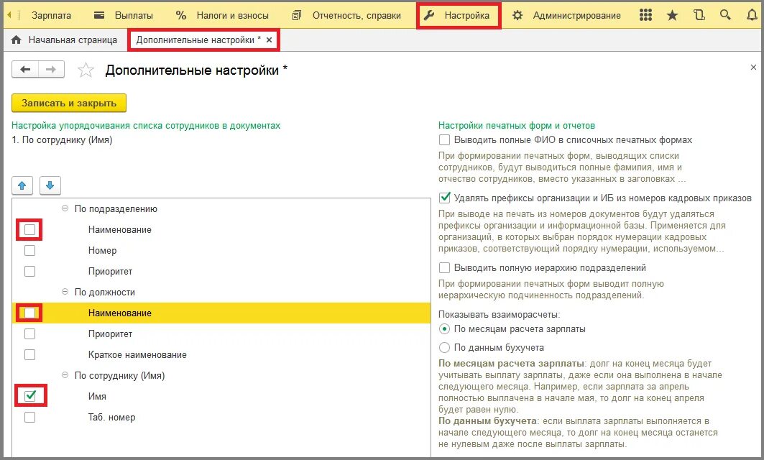Click the blue up arrow reorder button

click(22, 185)
